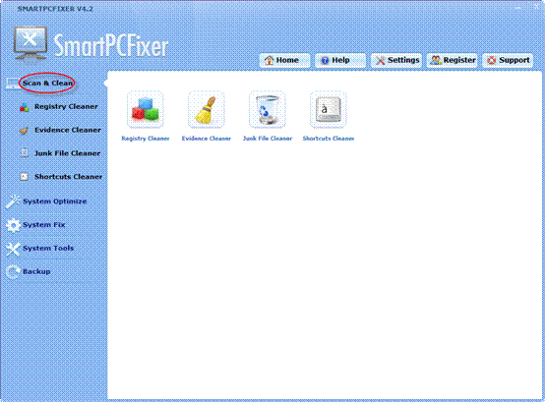This screenshot has width=545, height=402.
Task: Open the Shortcuts Cleaner keyboard-key icon
Action: [x=329, y=109]
